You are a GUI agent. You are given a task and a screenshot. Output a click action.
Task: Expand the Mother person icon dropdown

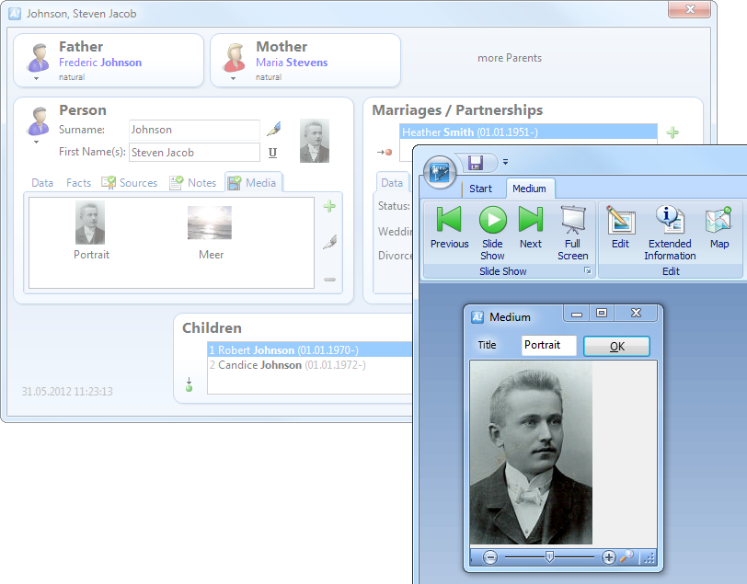click(x=234, y=78)
